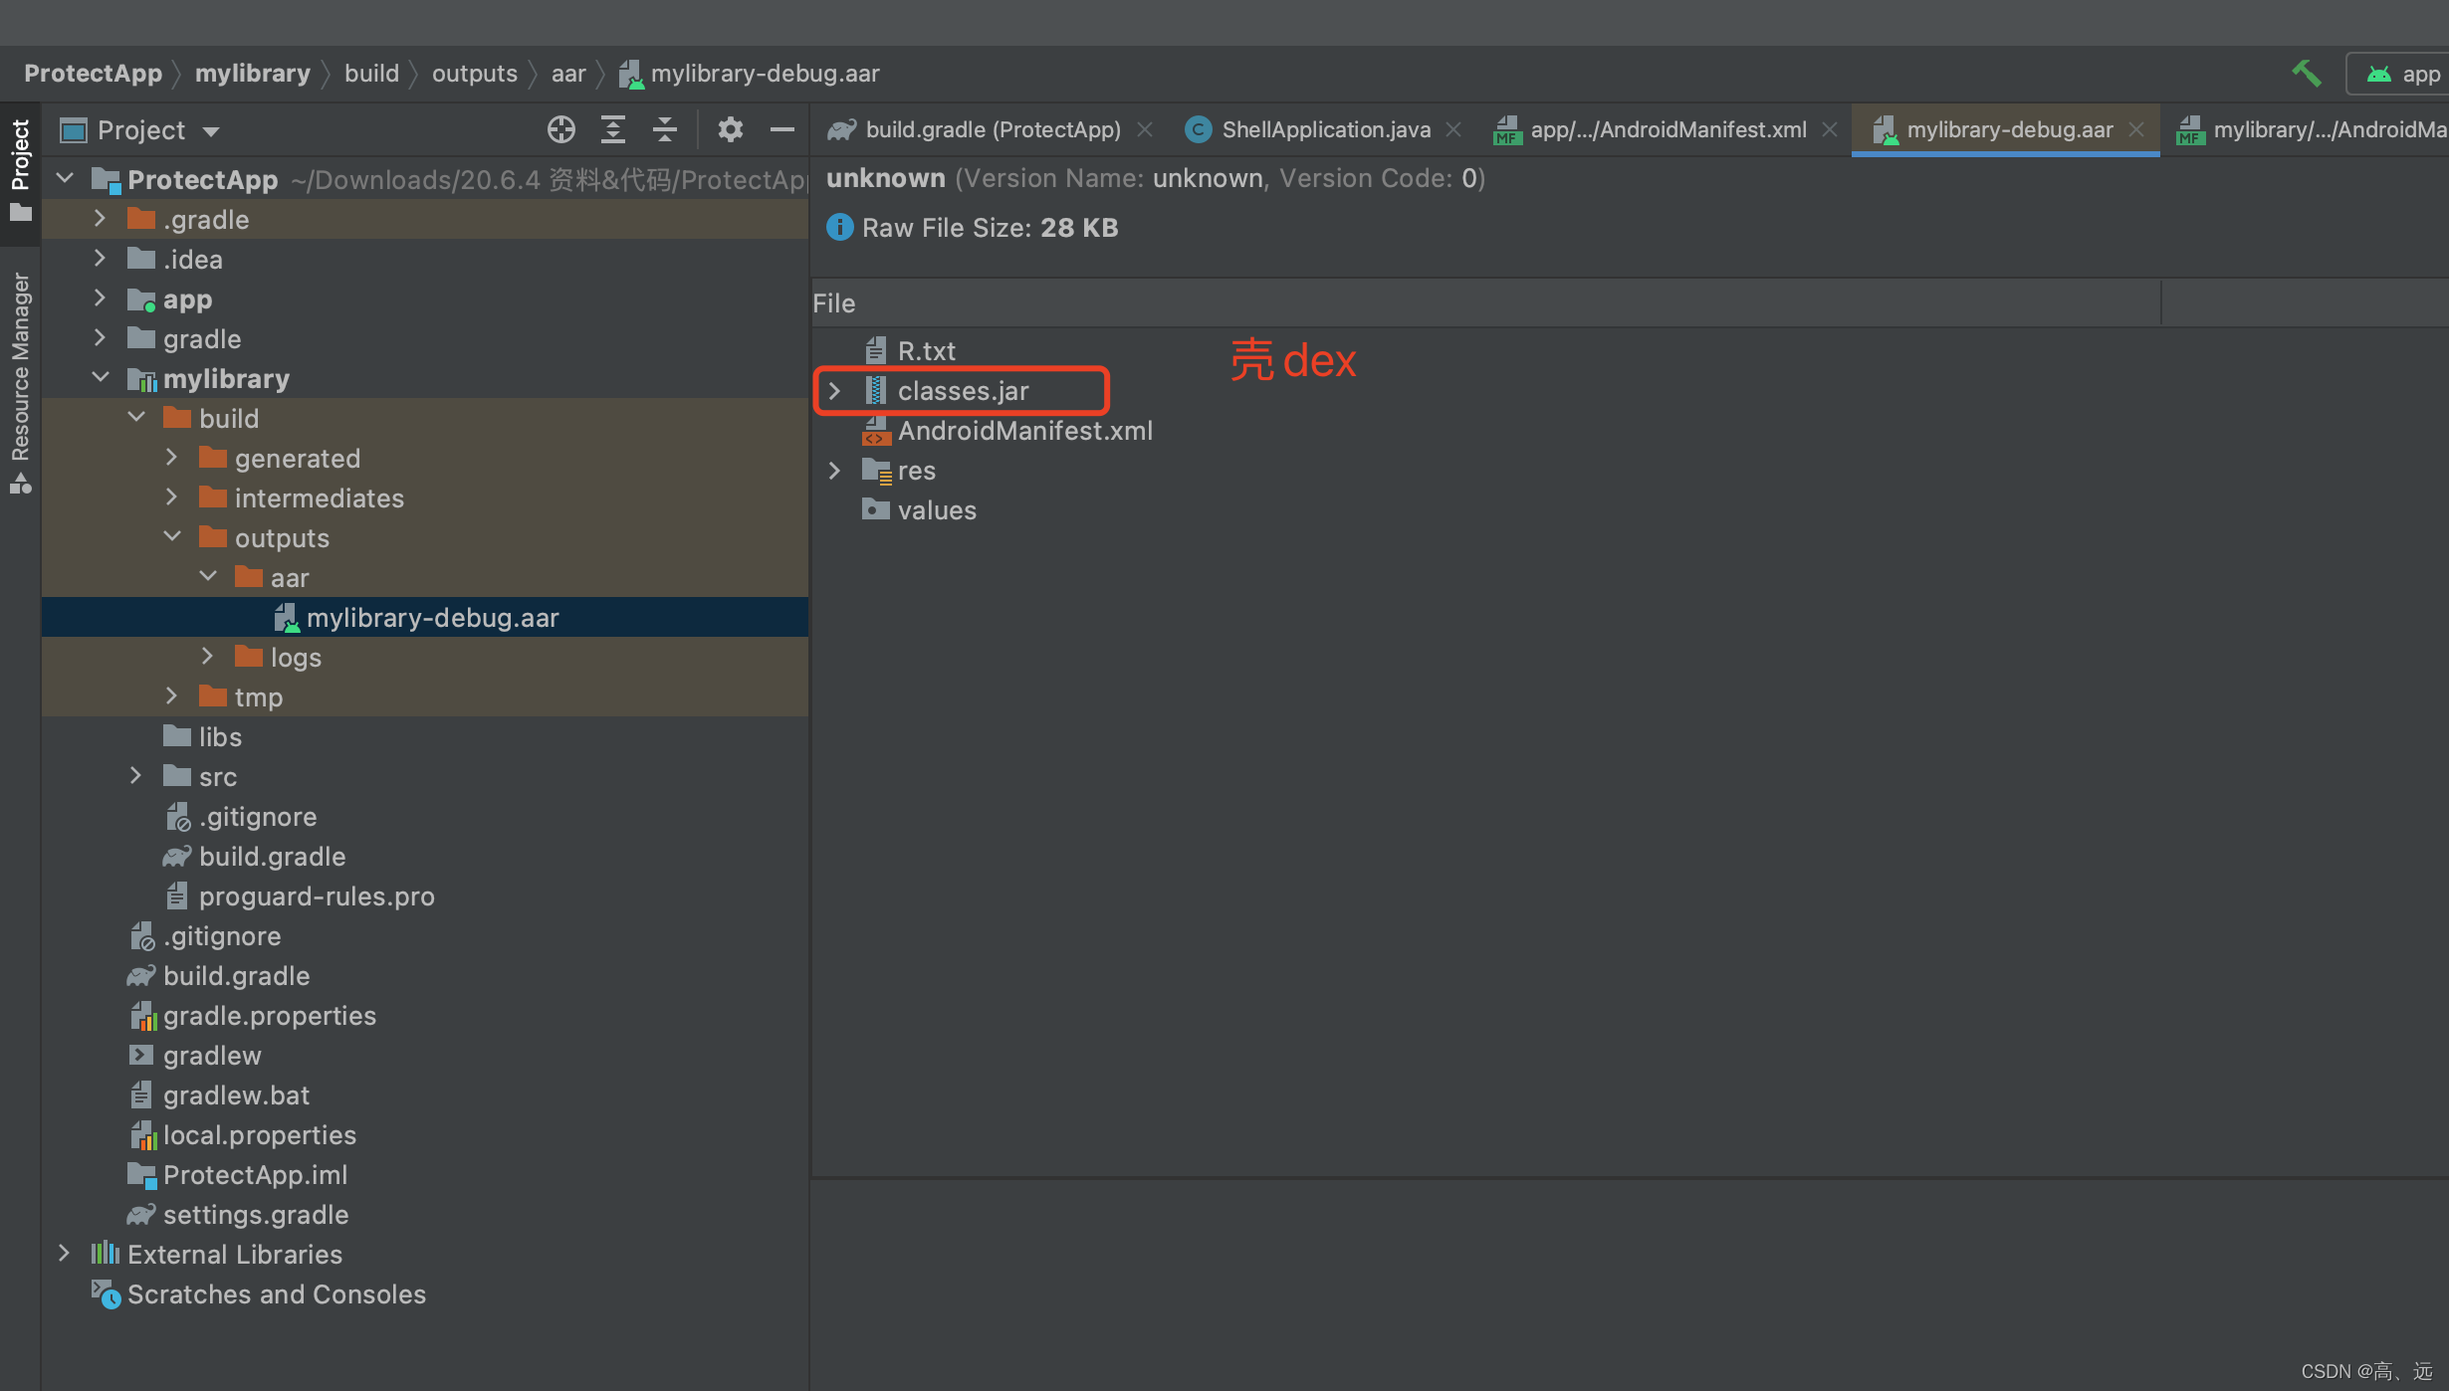Scroll project tree to find libs folder
This screenshot has width=2449, height=1391.
(x=220, y=735)
